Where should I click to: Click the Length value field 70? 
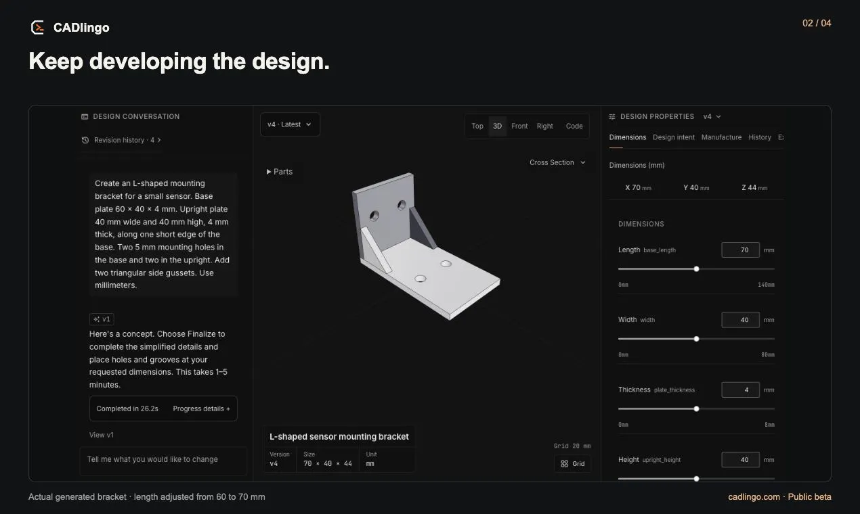[740, 250]
